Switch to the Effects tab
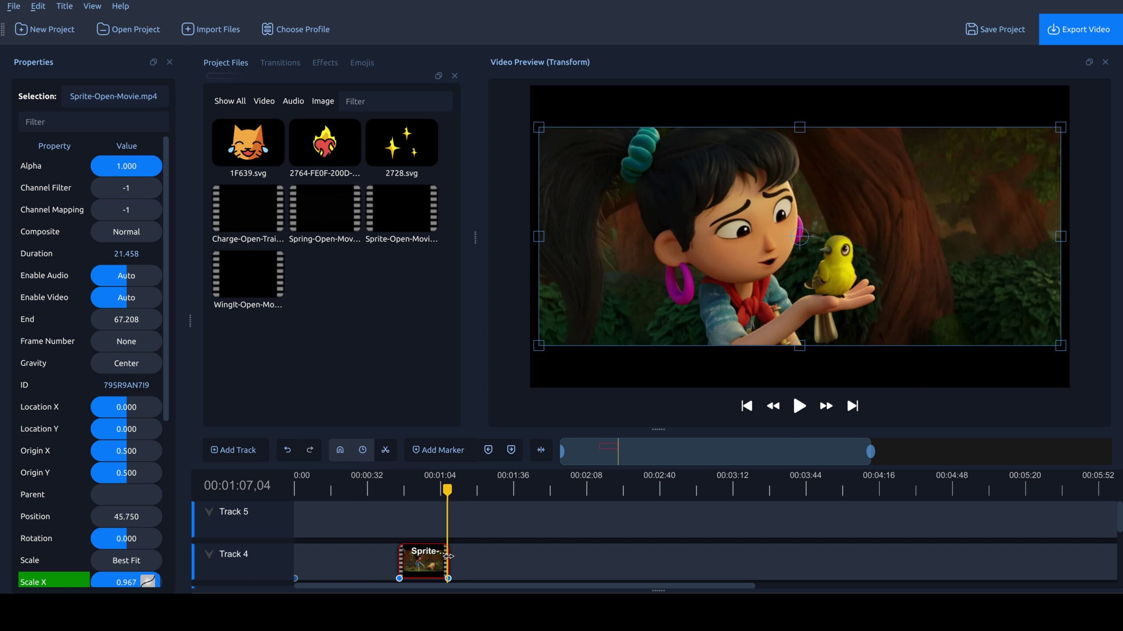The image size is (1123, 631). coord(325,63)
